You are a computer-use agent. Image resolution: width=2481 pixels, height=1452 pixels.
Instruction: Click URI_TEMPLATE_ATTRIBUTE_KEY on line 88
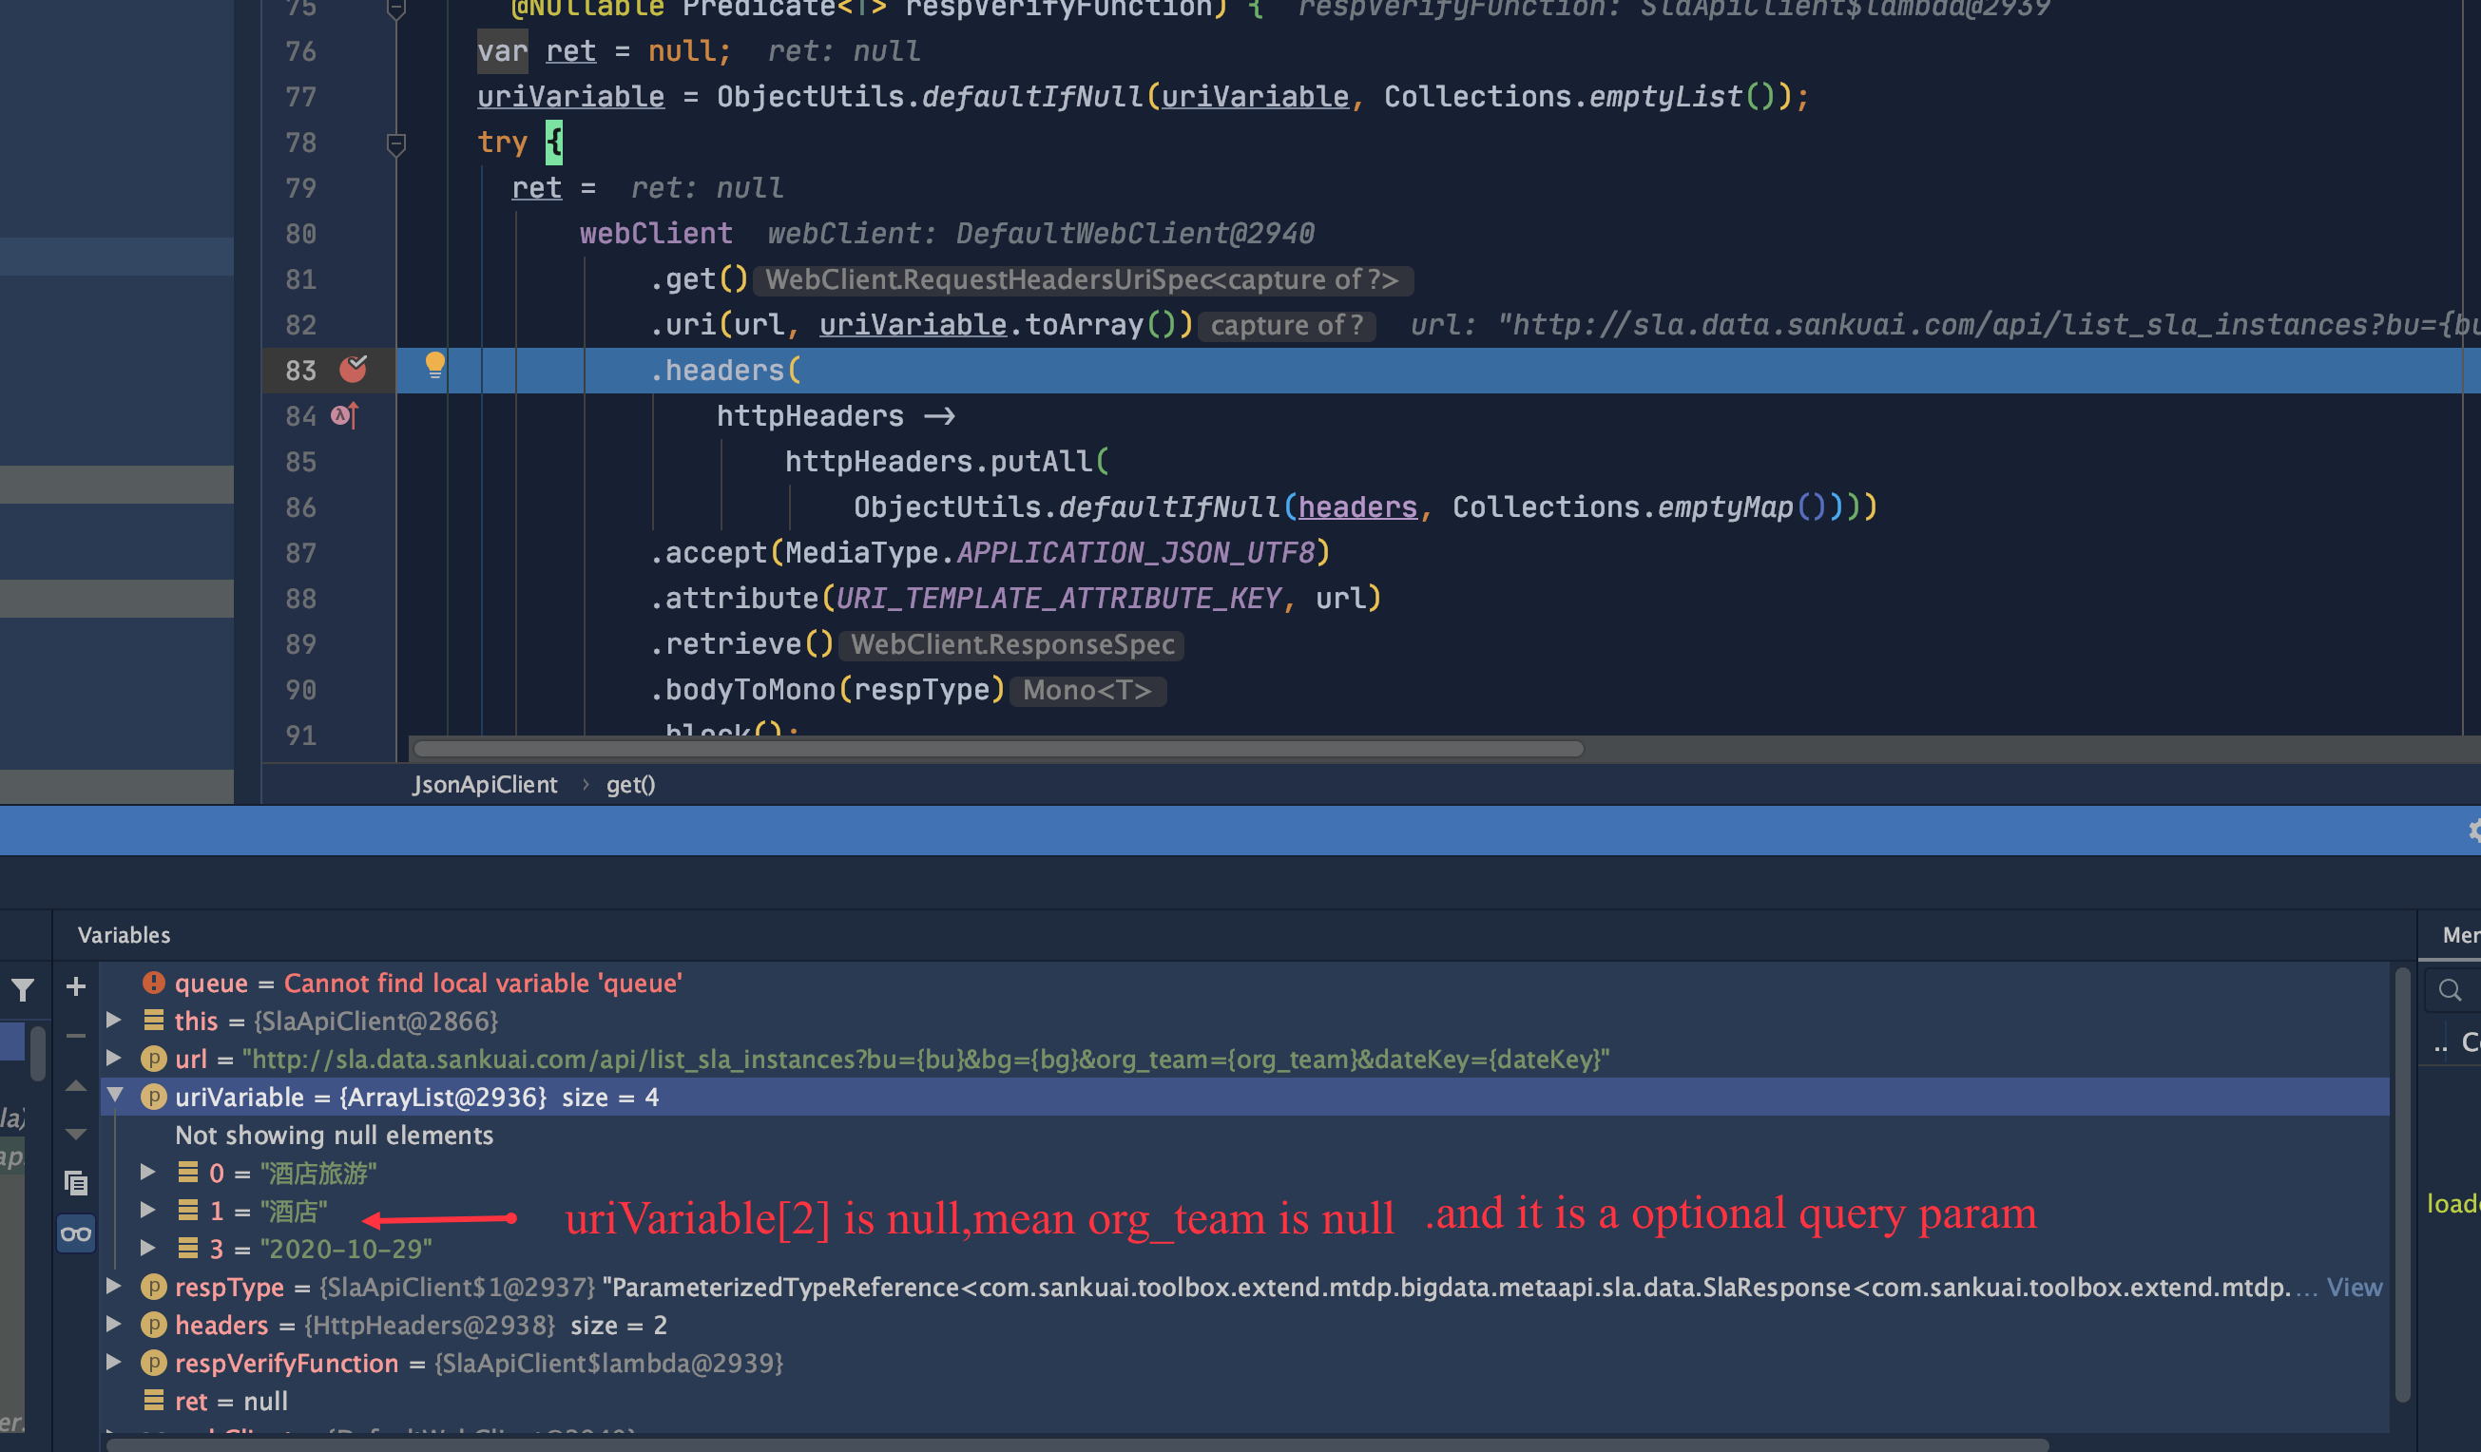pos(1058,598)
